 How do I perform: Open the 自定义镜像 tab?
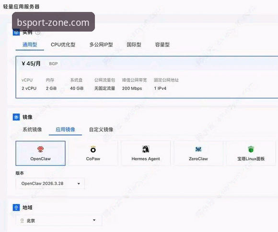click(x=101, y=130)
